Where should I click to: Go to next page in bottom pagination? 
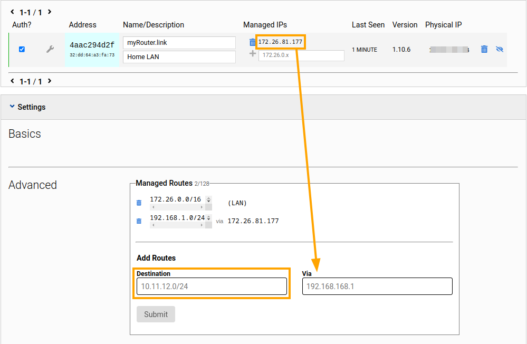click(x=49, y=81)
